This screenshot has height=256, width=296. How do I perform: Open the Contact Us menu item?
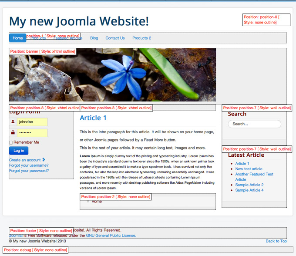click(x=115, y=38)
